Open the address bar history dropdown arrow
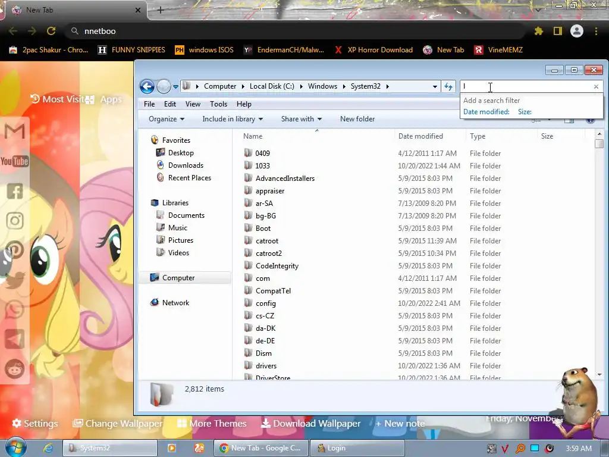This screenshot has height=457, width=609. (x=435, y=87)
